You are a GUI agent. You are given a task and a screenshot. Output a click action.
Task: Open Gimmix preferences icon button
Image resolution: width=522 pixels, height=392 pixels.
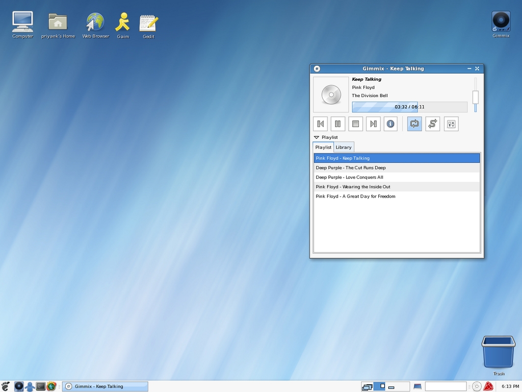451,124
